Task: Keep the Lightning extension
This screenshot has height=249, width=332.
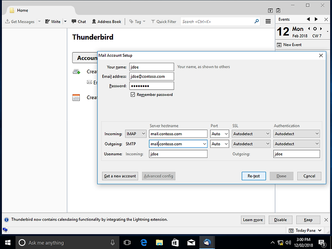Action: [x=308, y=220]
